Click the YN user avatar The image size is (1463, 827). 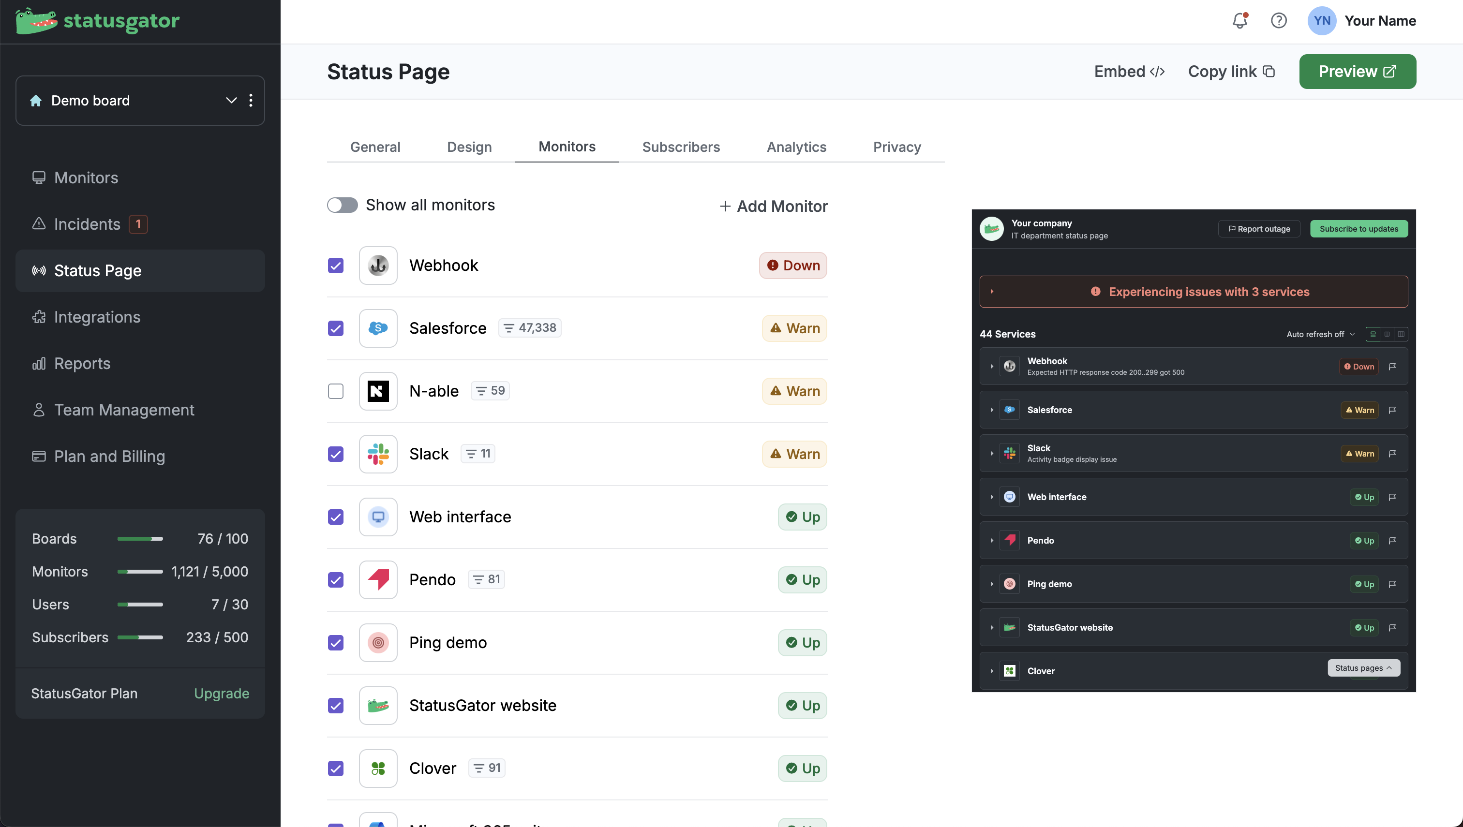(1322, 21)
